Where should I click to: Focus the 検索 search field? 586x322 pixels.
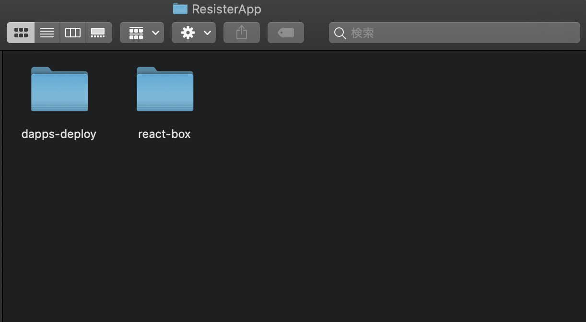tap(460, 33)
